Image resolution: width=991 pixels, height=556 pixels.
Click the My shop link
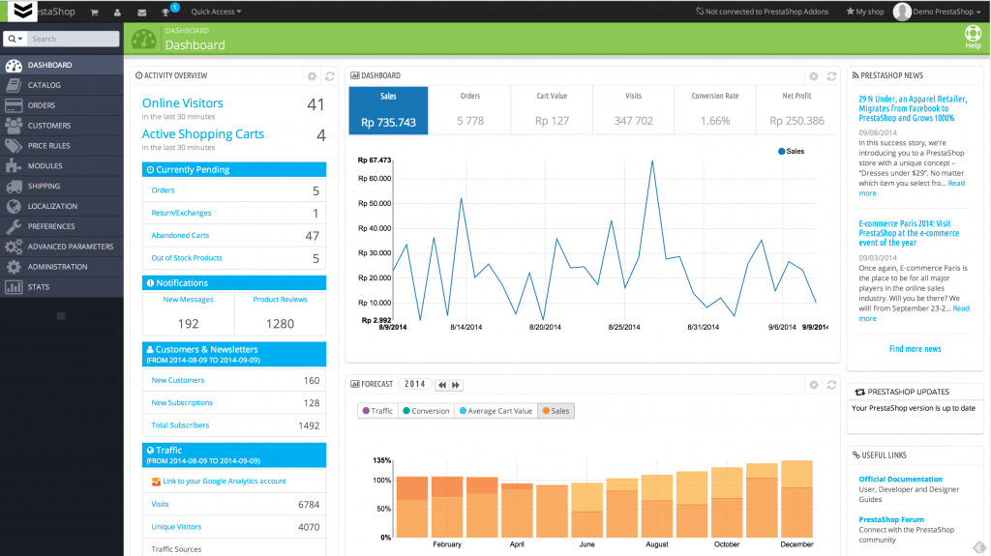tap(865, 12)
